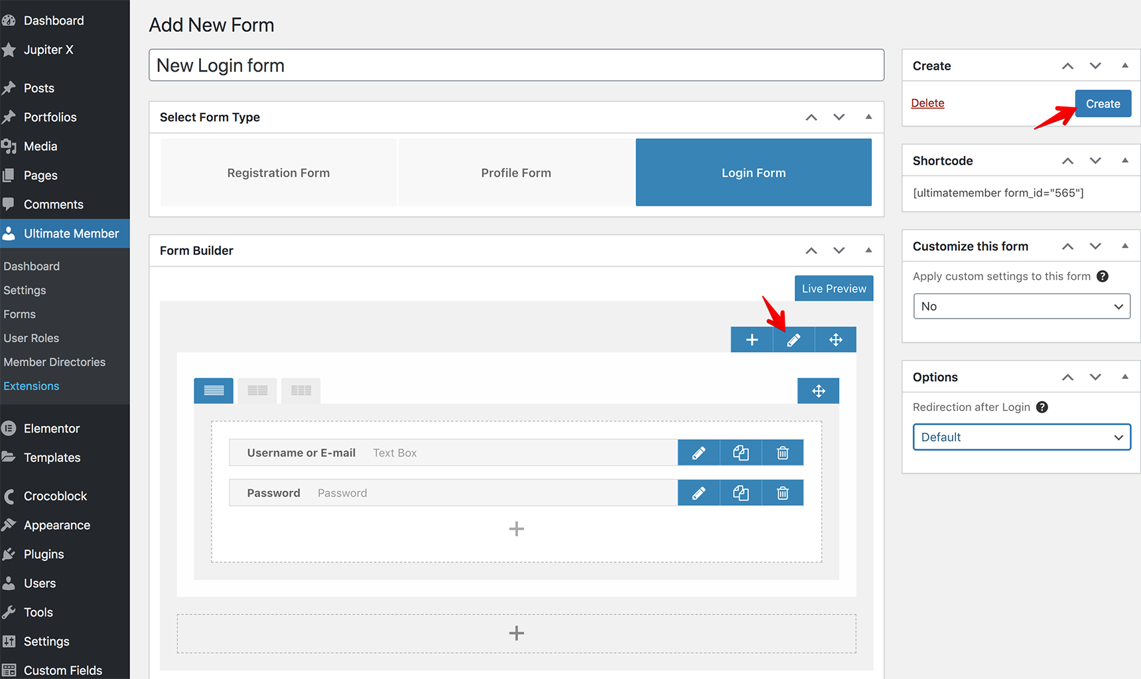Select the single-column layout icon
This screenshot has width=1141, height=679.
coord(214,390)
